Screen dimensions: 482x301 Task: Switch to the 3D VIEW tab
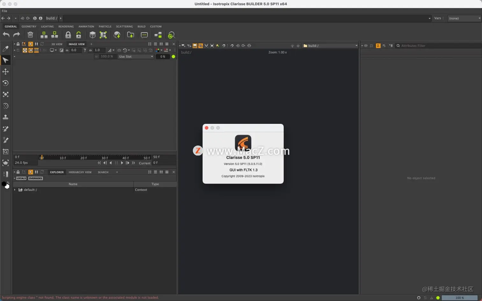click(x=57, y=44)
